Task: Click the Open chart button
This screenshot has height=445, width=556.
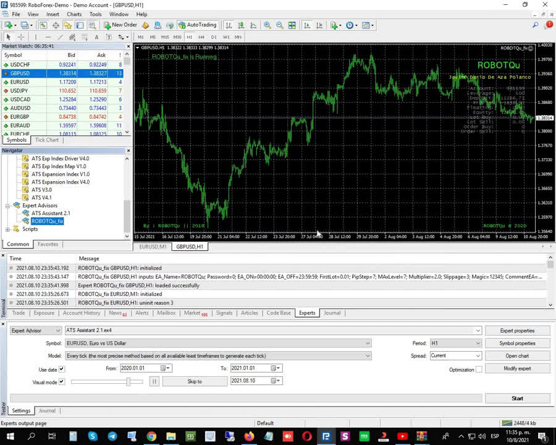Action: pos(517,355)
